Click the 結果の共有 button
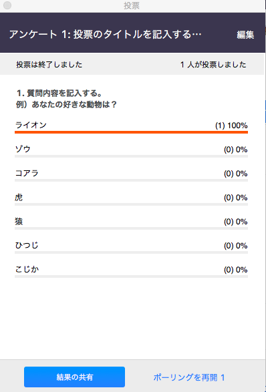266x392 pixels. [x=74, y=377]
